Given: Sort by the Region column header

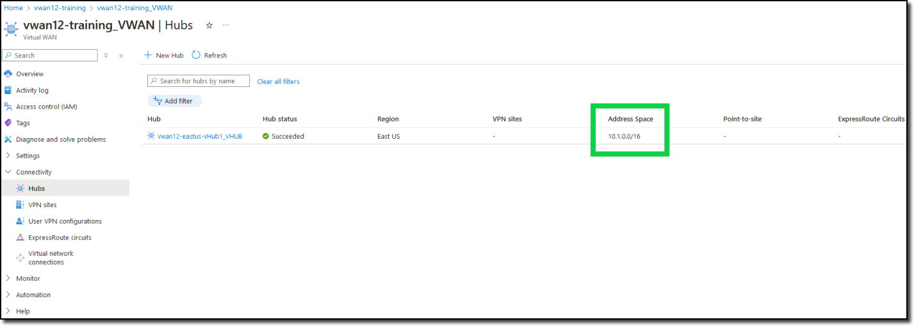Looking at the screenshot, I should [x=388, y=119].
